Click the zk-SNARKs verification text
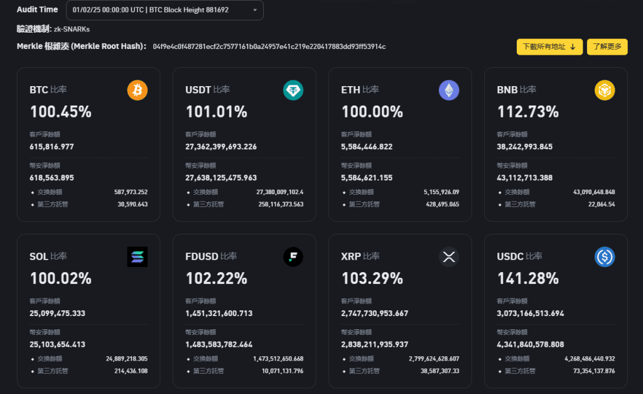The image size is (643, 394). tap(72, 29)
